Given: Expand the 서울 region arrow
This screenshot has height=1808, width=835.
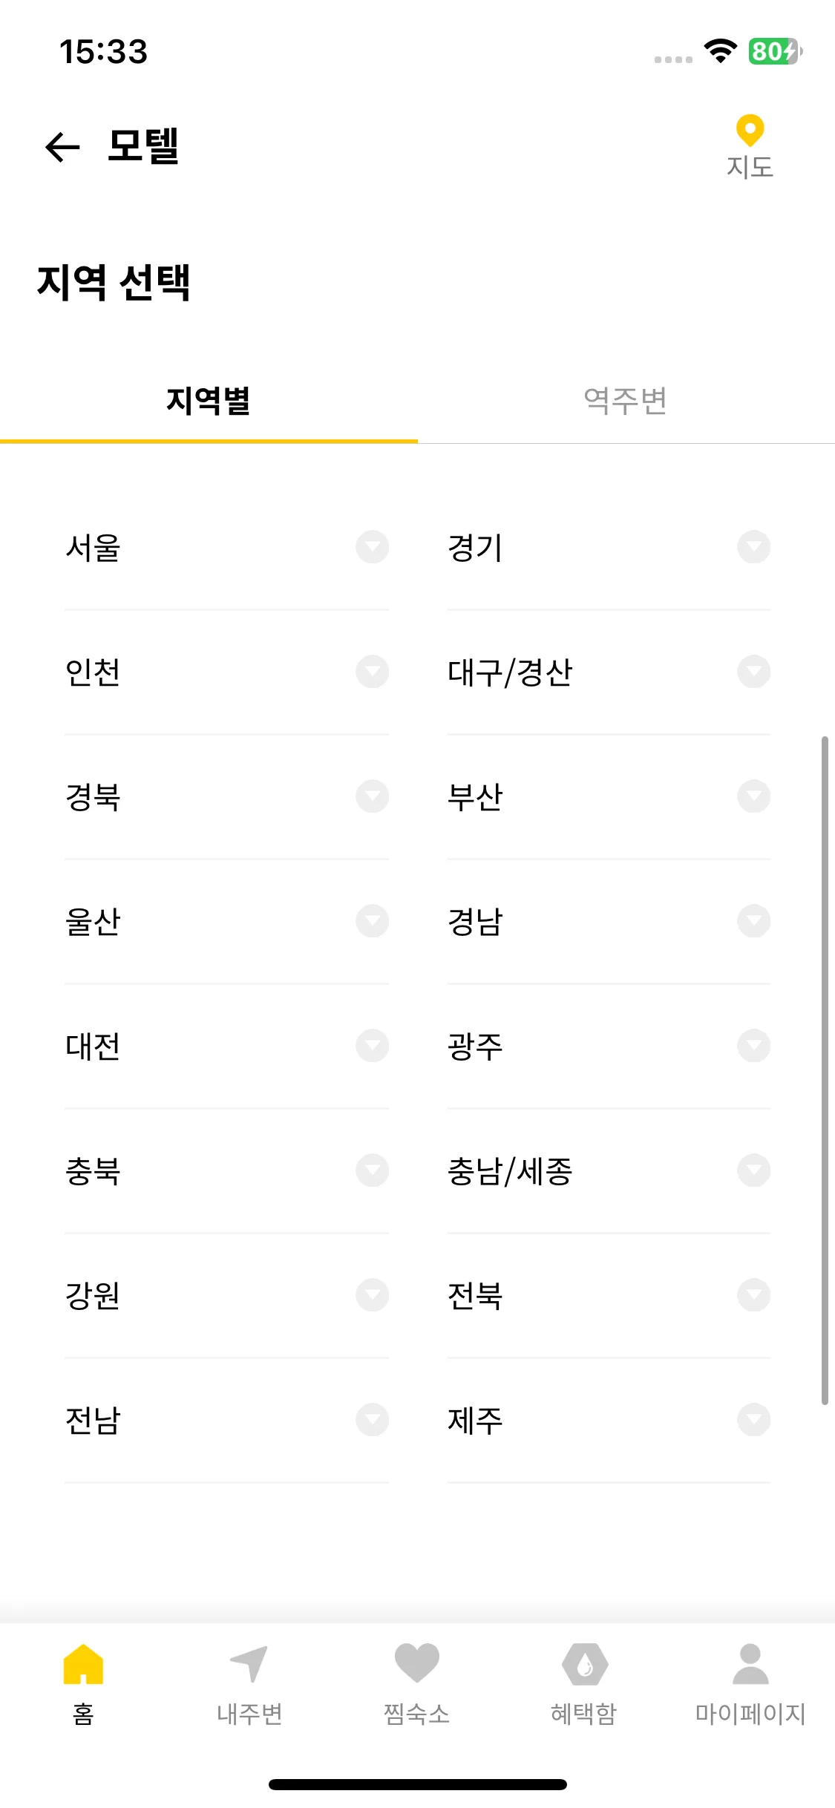Looking at the screenshot, I should (x=373, y=547).
